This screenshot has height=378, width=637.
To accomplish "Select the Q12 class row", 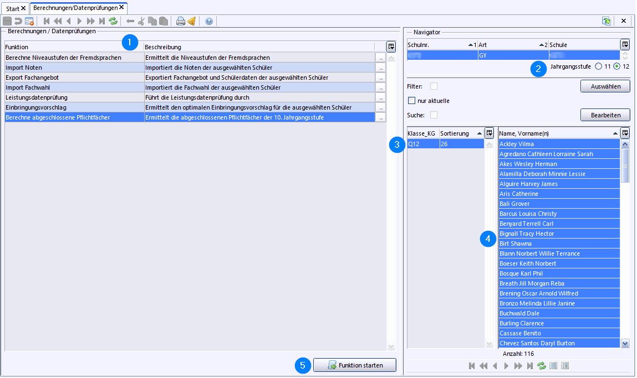I will pyautogui.click(x=446, y=144).
